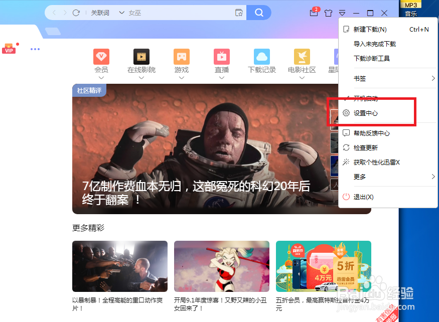
Task: Open the link 以暴制暴！全程高能的重口动作爽片
Action: pos(117,304)
